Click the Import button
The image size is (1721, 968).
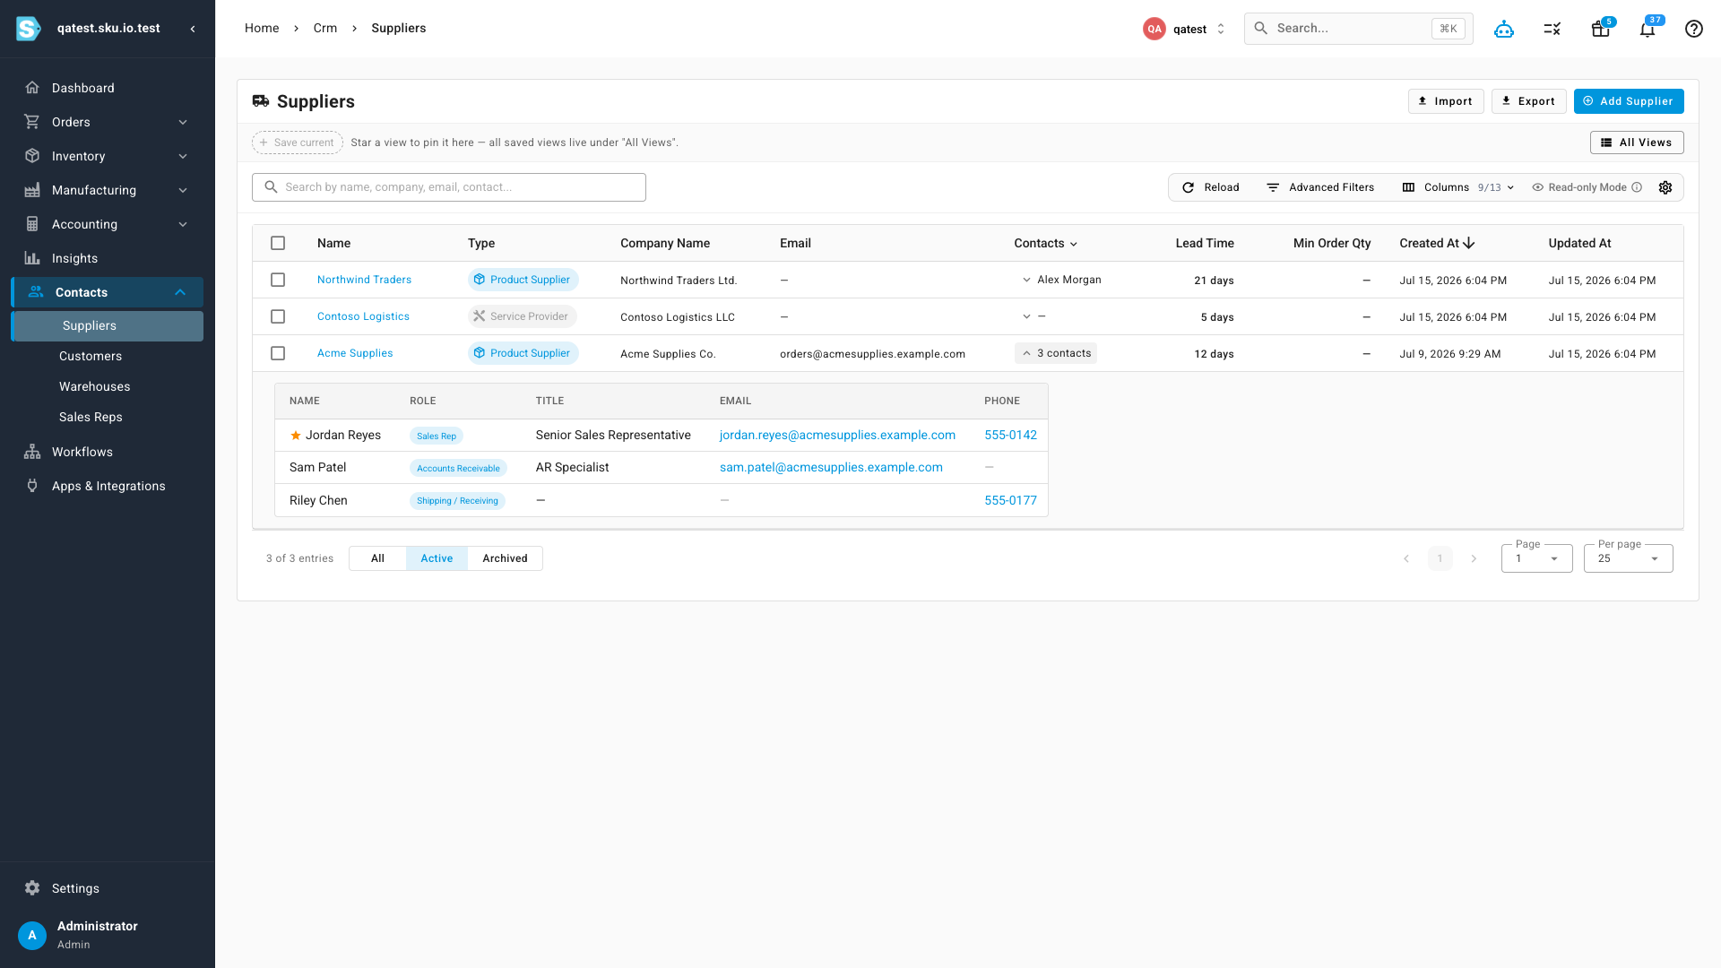[x=1446, y=101]
